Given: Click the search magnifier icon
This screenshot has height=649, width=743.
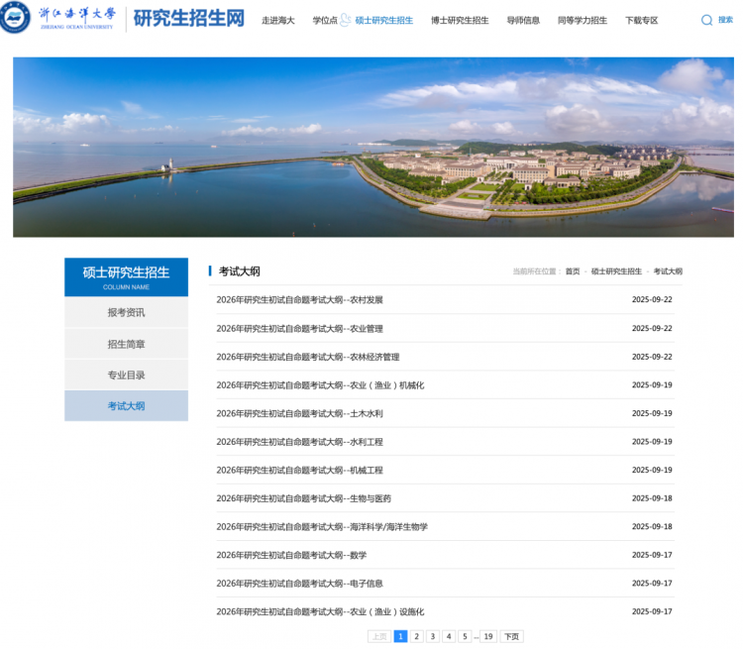Looking at the screenshot, I should 706,20.
